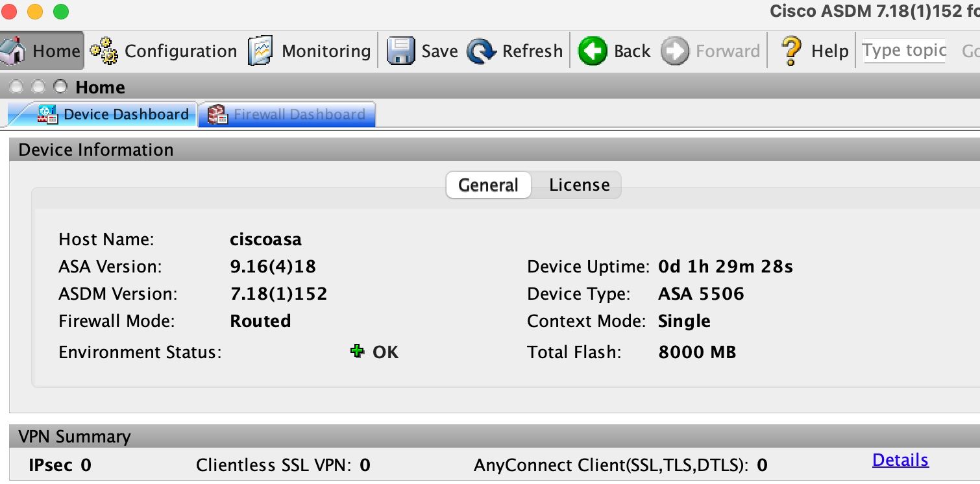This screenshot has width=980, height=484.
Task: Click the Configuration gears icon
Action: click(104, 51)
